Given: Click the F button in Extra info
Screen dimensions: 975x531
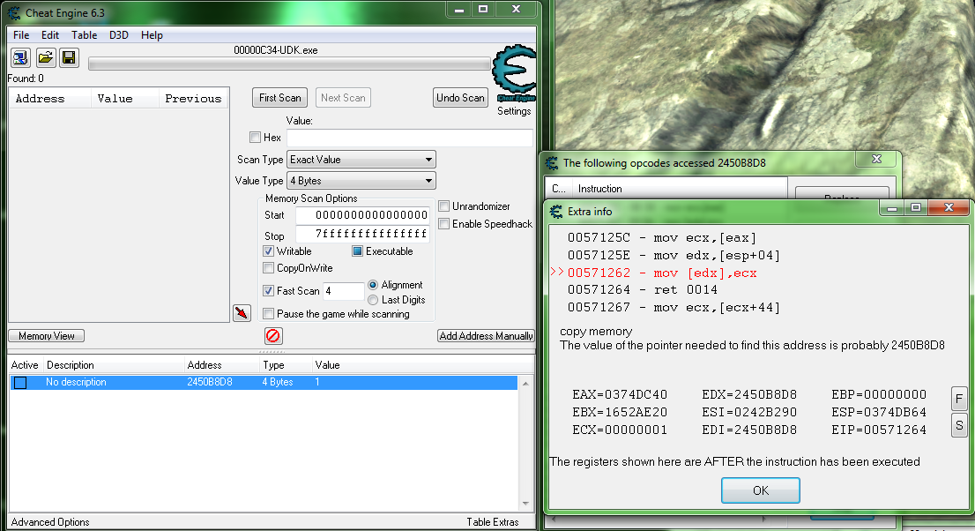Looking at the screenshot, I should pos(959,399).
